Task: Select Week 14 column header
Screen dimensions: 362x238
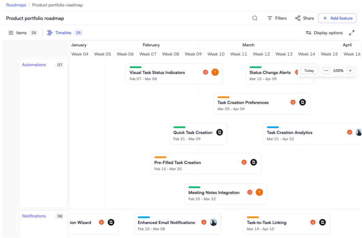Action: [307, 54]
